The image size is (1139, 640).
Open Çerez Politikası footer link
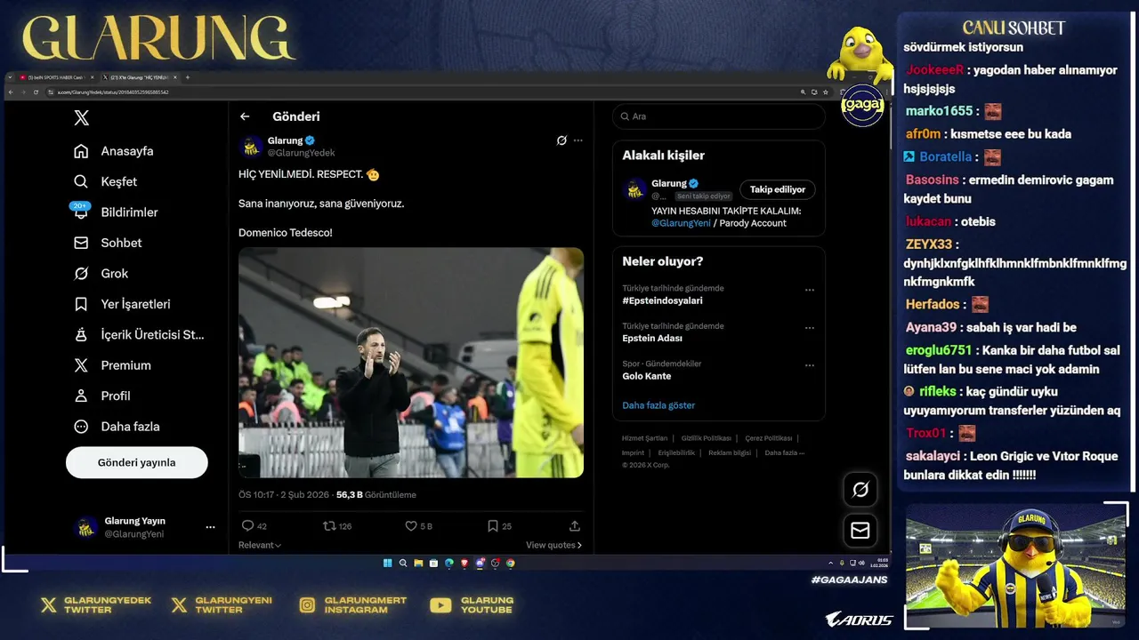tap(769, 438)
